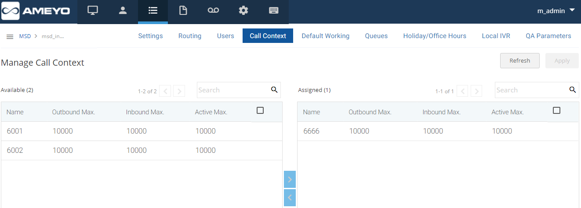
Task: Select the 6666 row name in Assigned
Action: [x=312, y=131]
